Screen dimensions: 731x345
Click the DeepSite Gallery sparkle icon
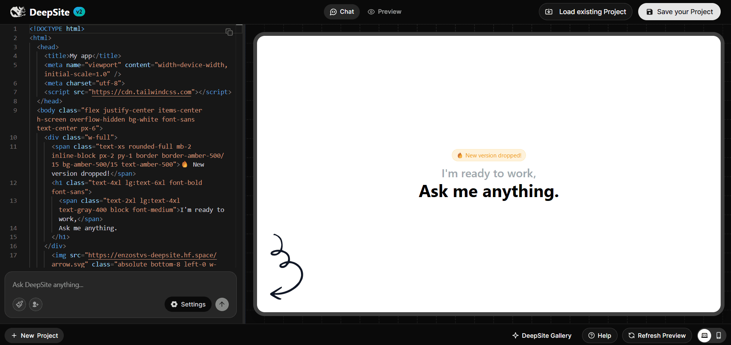coord(515,335)
